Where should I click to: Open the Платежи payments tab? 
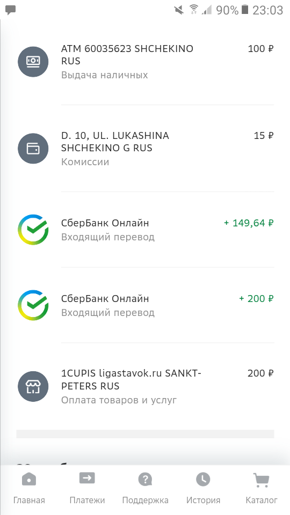point(87,489)
